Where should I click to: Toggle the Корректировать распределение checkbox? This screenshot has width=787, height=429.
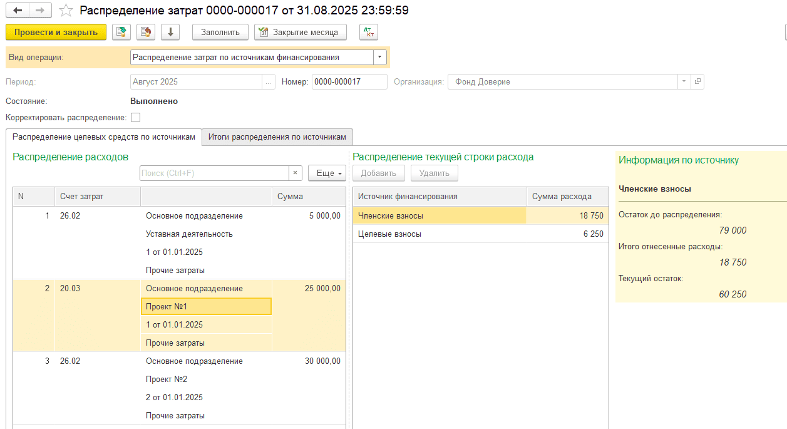(x=135, y=117)
